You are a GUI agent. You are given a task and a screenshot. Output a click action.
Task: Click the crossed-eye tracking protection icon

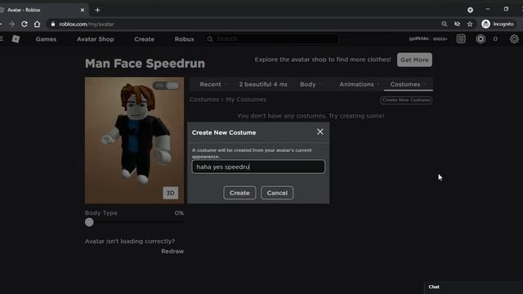coord(458,24)
